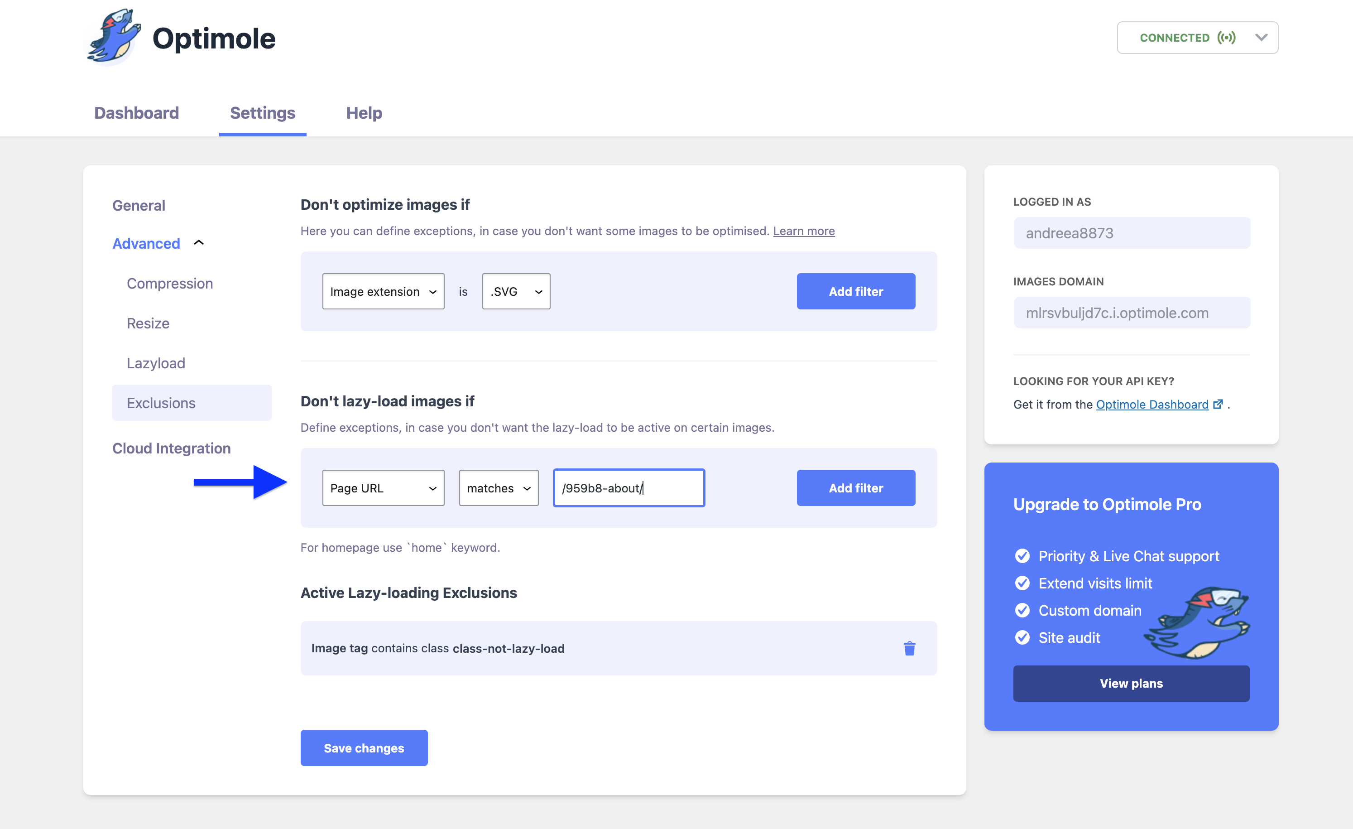Open the Exclusions settings section
This screenshot has width=1353, height=829.
click(161, 403)
